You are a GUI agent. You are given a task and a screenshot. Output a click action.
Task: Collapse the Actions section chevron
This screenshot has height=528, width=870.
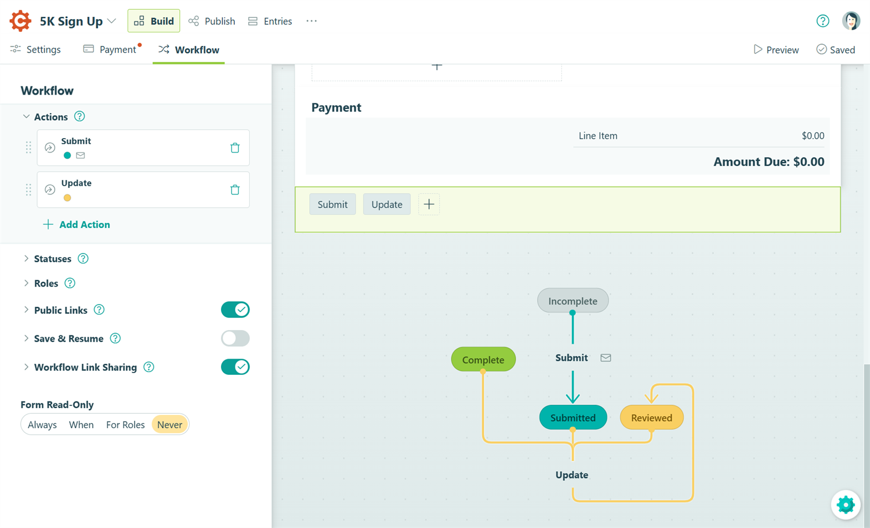coord(26,117)
